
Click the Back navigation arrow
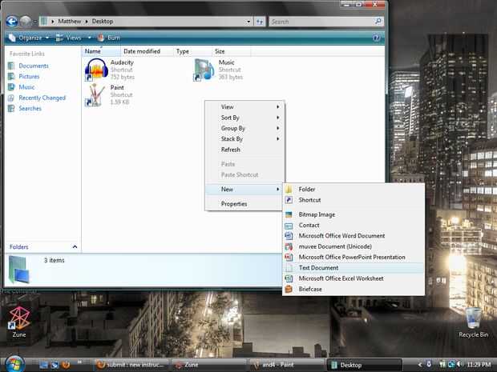[12, 22]
